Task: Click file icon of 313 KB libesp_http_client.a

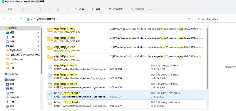Action: click(50, 103)
